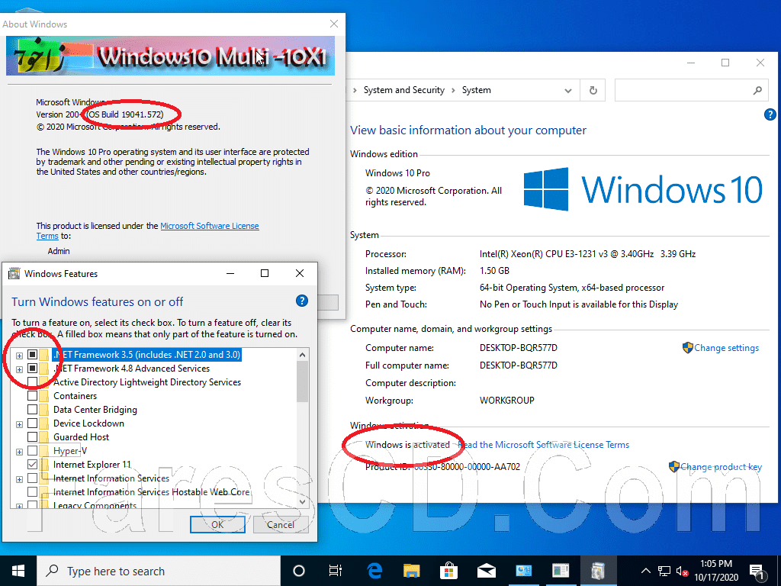Read the Microsoft Software License Terms in System window
The height and width of the screenshot is (586, 781).
coord(543,445)
